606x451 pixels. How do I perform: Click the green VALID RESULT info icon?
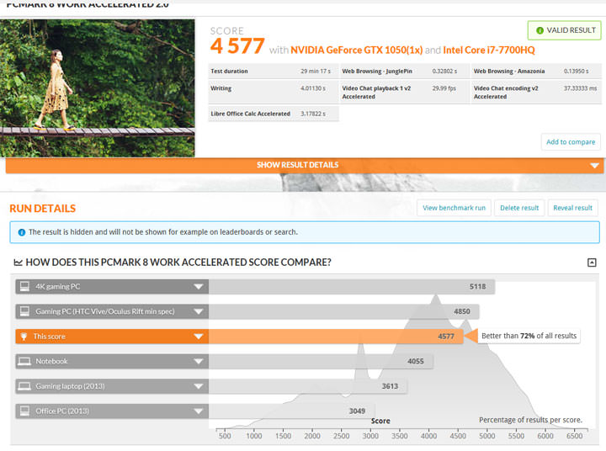(x=540, y=30)
